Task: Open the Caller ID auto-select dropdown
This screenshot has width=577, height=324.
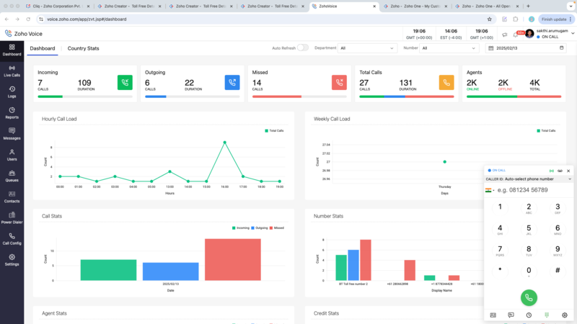Action: (529, 179)
